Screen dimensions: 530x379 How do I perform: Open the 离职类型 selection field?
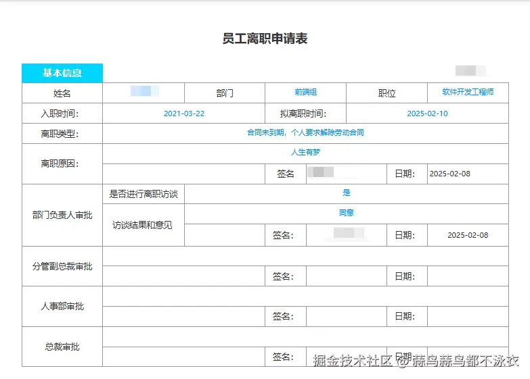pos(305,133)
